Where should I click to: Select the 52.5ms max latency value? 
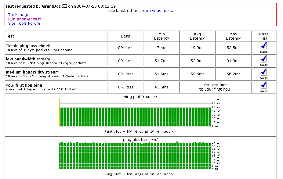coord(234,48)
